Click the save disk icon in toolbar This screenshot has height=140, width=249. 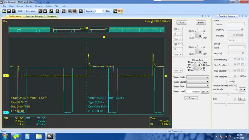(x=9, y=11)
